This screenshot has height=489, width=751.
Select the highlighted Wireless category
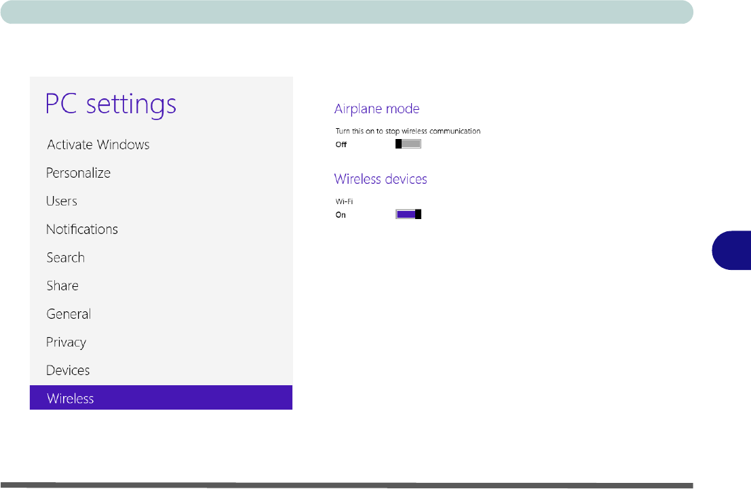tap(161, 397)
